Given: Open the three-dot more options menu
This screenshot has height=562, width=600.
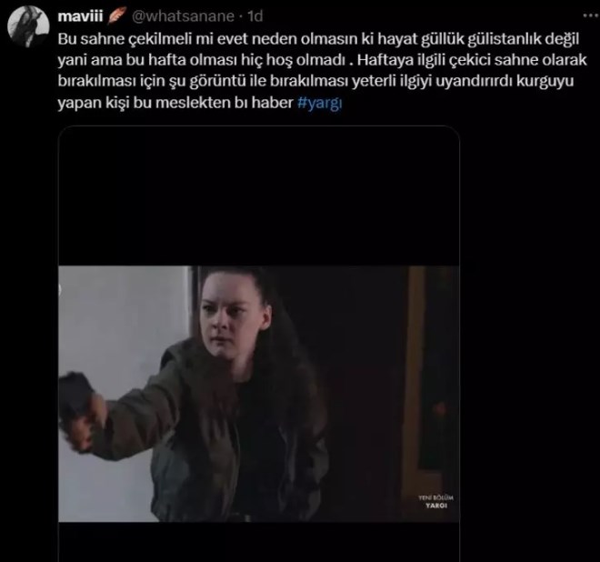Looking at the screenshot, I should [591, 15].
